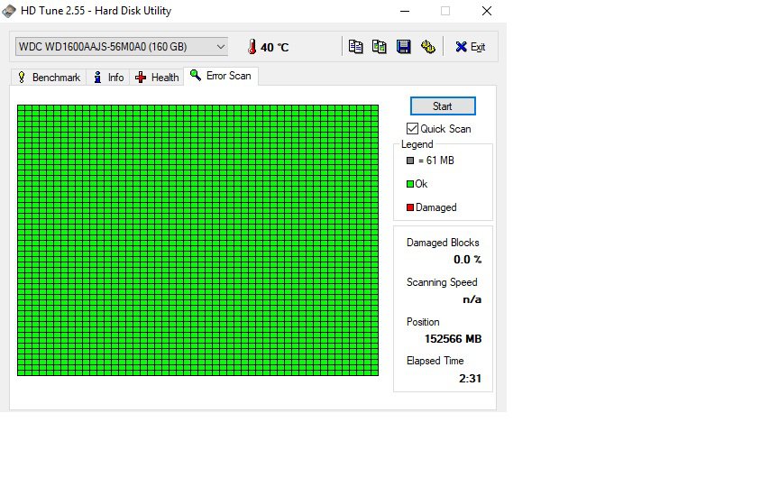Click the copy screenshot to clipboard icon
The height and width of the screenshot is (487, 779).
pyautogui.click(x=379, y=47)
